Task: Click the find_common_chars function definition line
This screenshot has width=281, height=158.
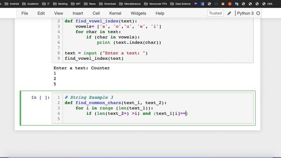Action: (115, 103)
